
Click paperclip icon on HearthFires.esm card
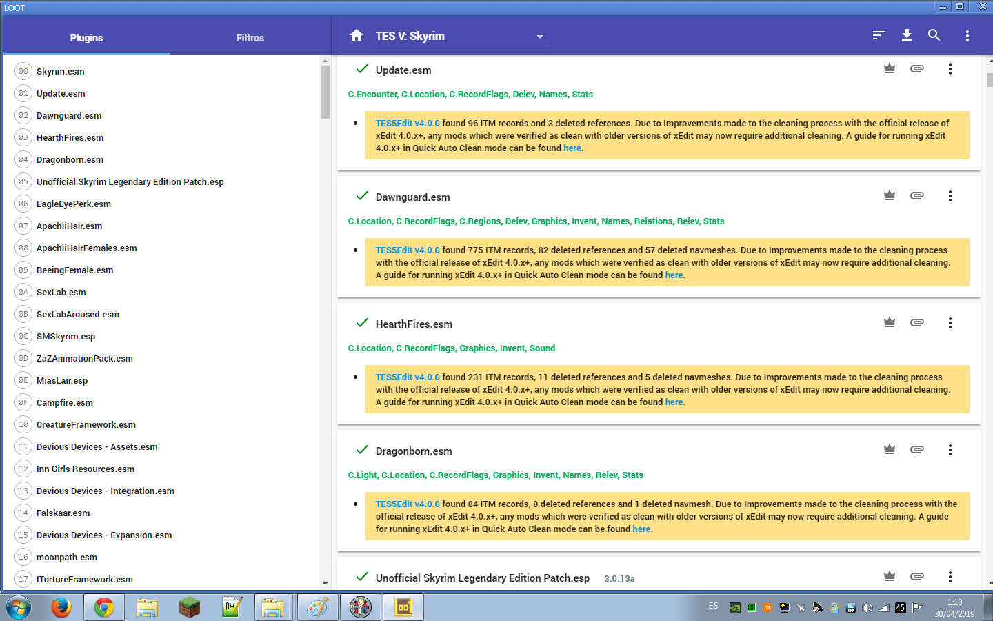tap(917, 322)
